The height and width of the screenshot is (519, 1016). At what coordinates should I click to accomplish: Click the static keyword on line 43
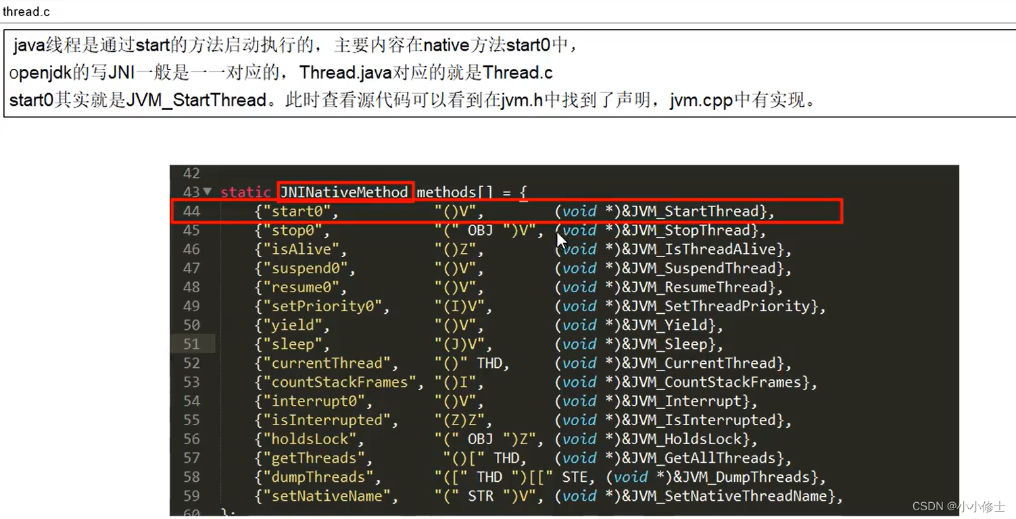click(x=245, y=192)
